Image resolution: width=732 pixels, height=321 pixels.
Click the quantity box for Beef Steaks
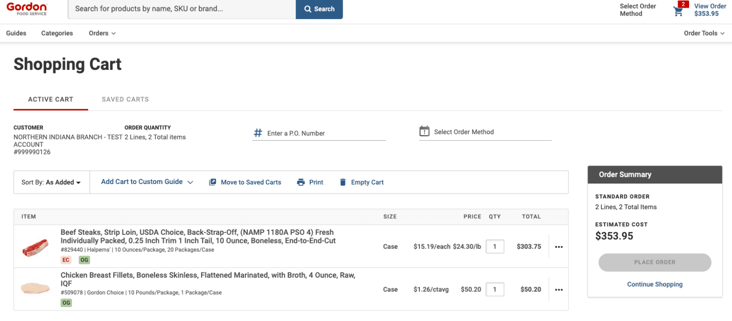click(495, 247)
